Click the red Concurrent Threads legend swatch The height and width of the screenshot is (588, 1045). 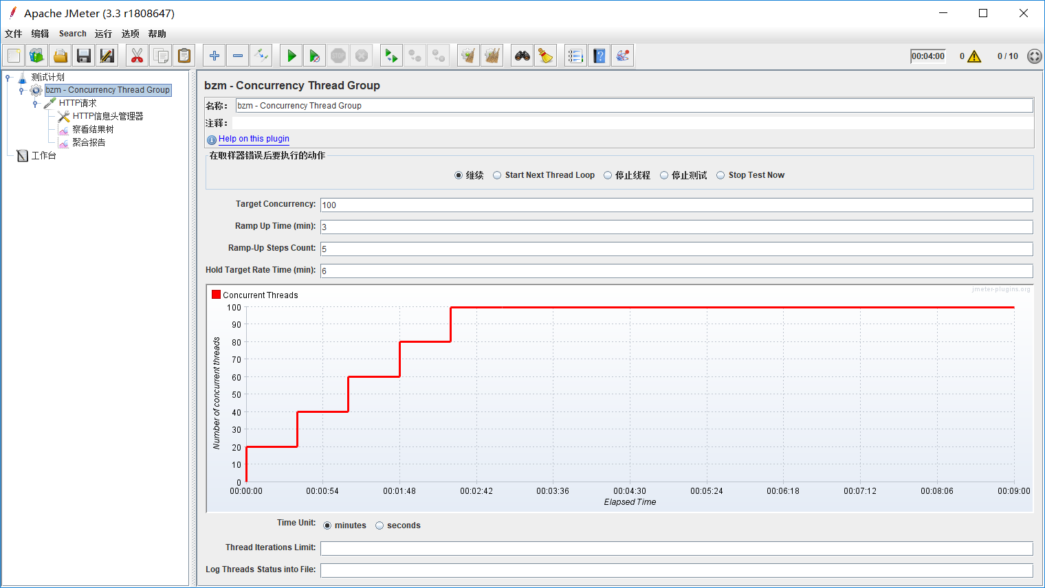216,295
